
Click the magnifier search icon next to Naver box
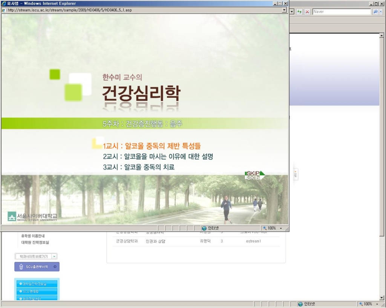[x=375, y=12]
